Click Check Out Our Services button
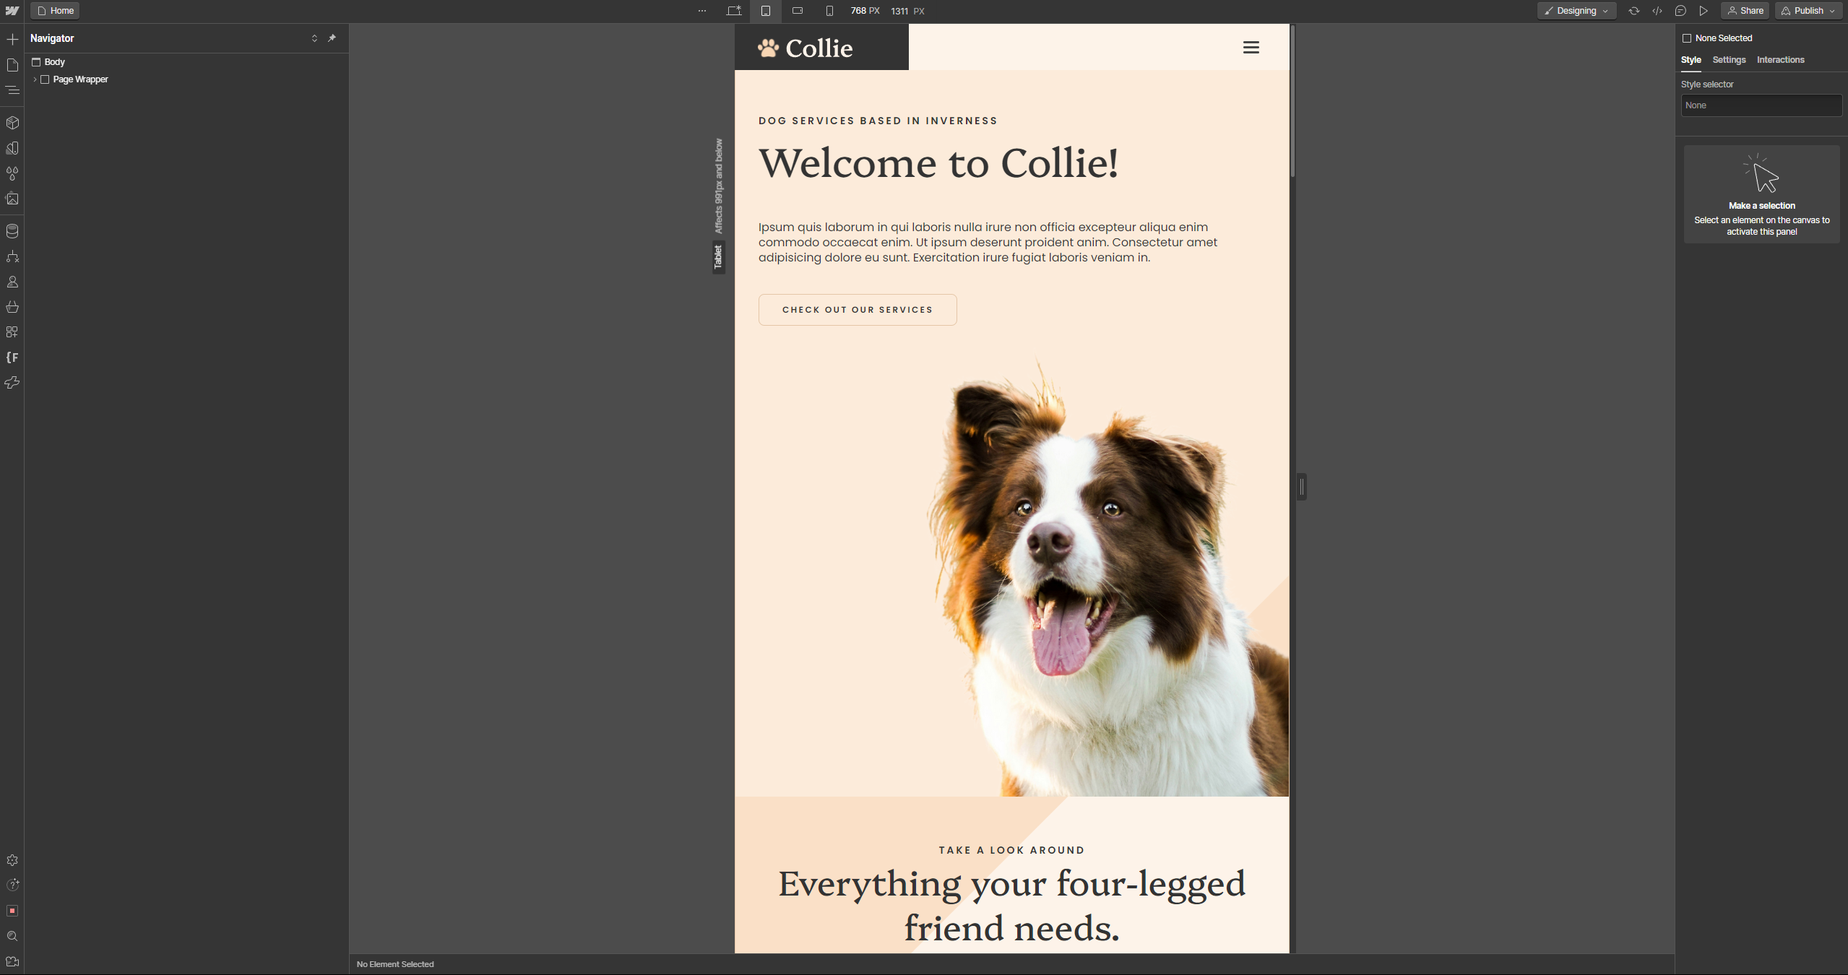The height and width of the screenshot is (975, 1848). tap(858, 310)
